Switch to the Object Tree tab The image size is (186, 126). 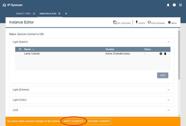[x=23, y=13]
